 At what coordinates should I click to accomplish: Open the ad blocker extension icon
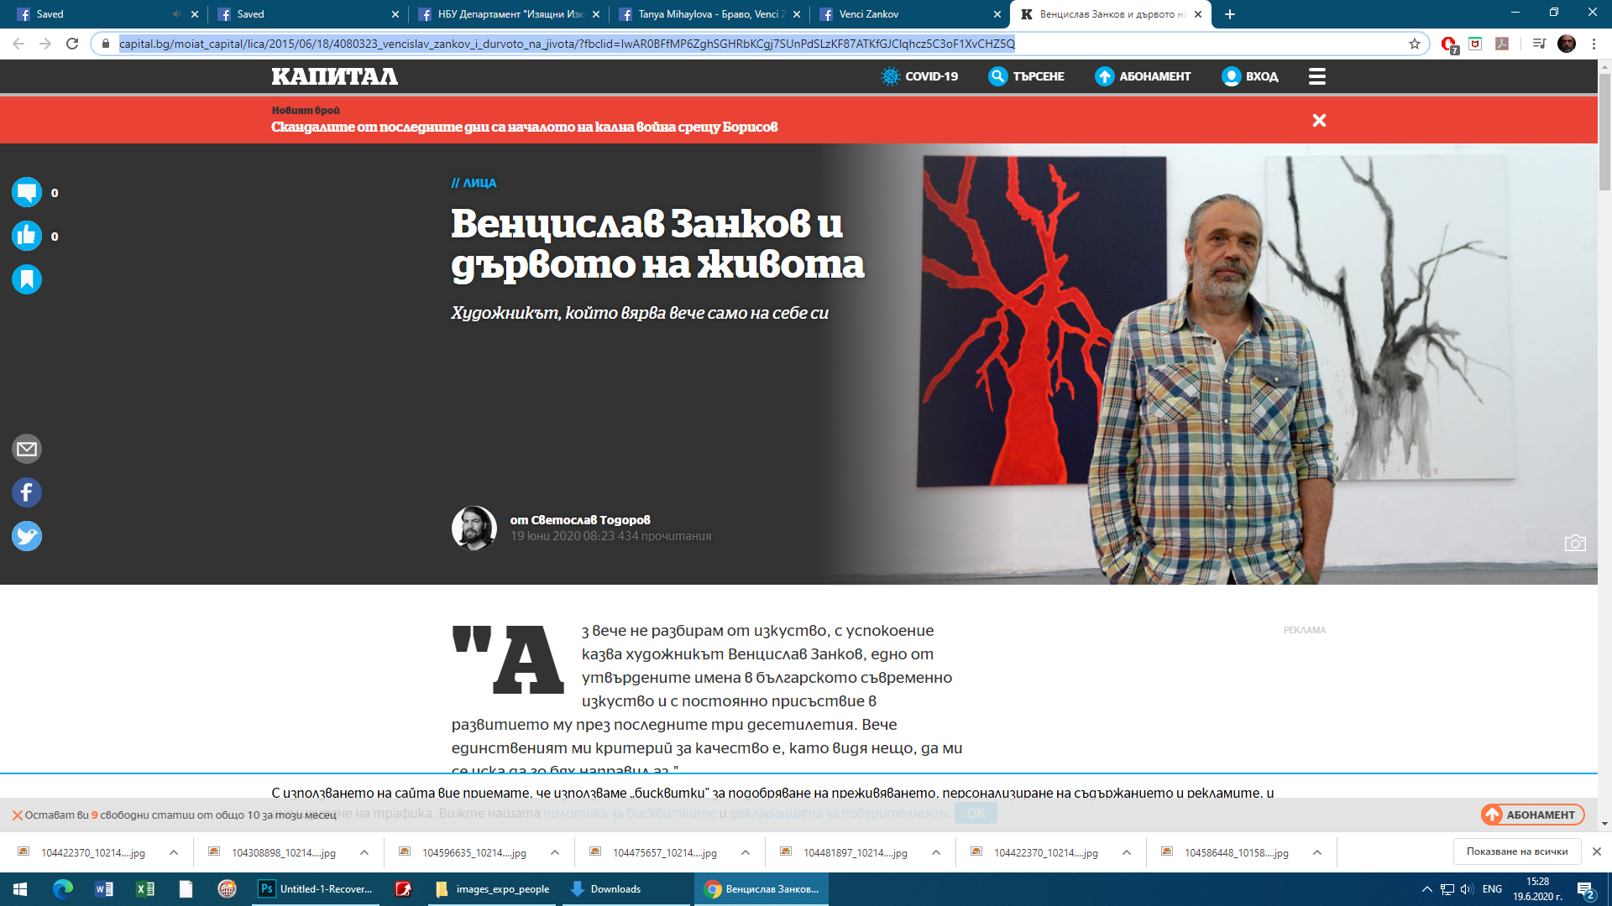(x=1449, y=44)
